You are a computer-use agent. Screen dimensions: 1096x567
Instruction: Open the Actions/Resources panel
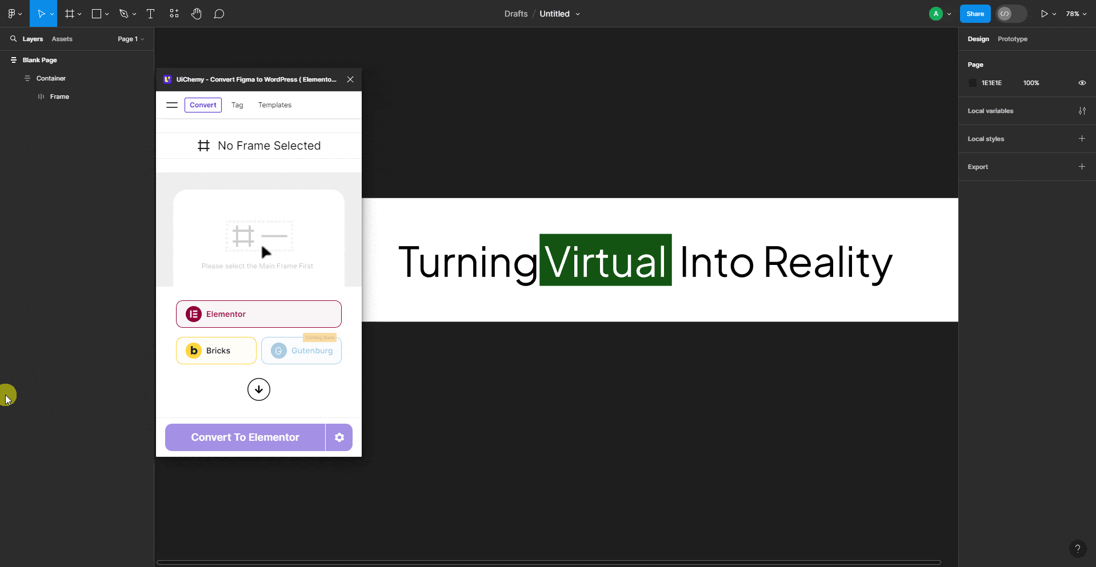click(174, 13)
